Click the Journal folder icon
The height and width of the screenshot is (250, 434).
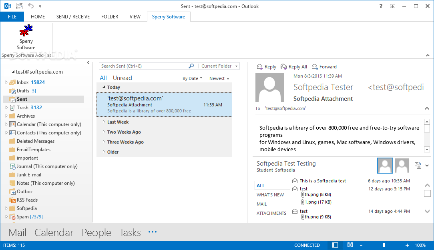pos(12,166)
